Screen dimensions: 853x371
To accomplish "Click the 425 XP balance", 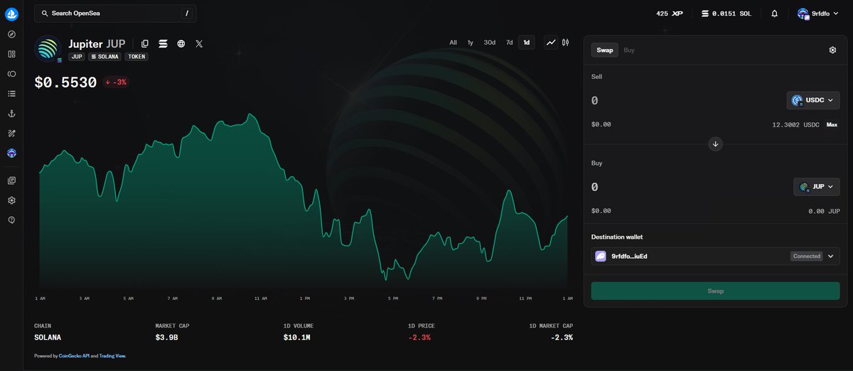I will [x=670, y=14].
